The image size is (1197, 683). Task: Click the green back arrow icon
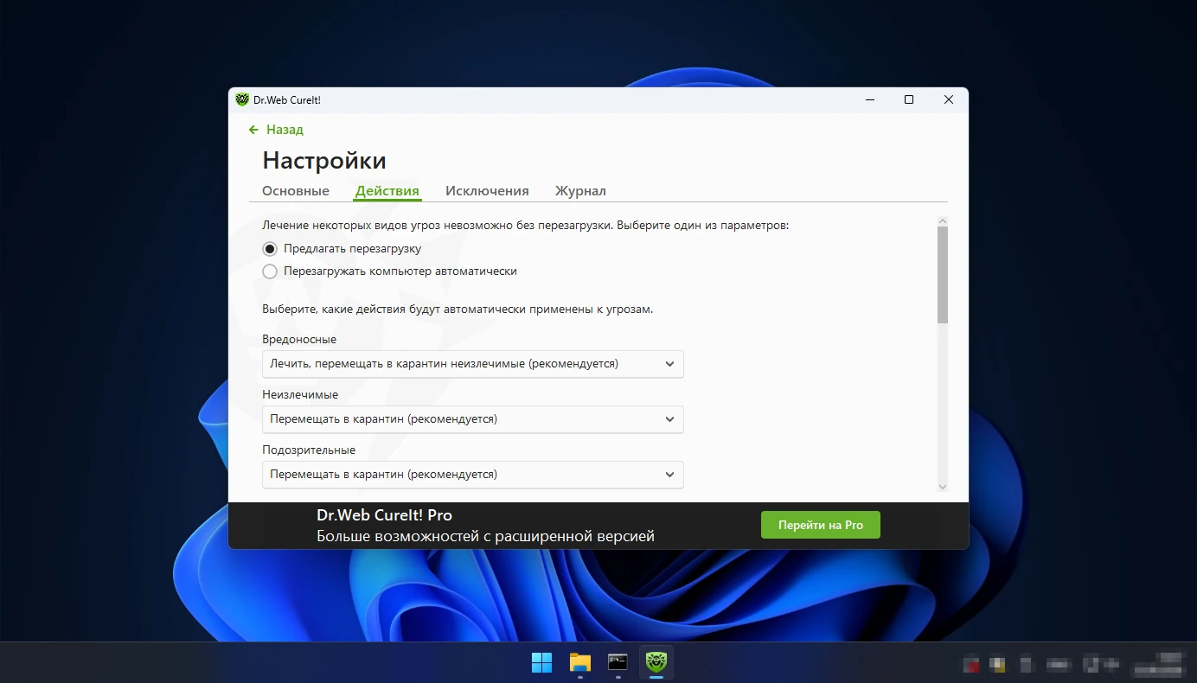tap(253, 130)
